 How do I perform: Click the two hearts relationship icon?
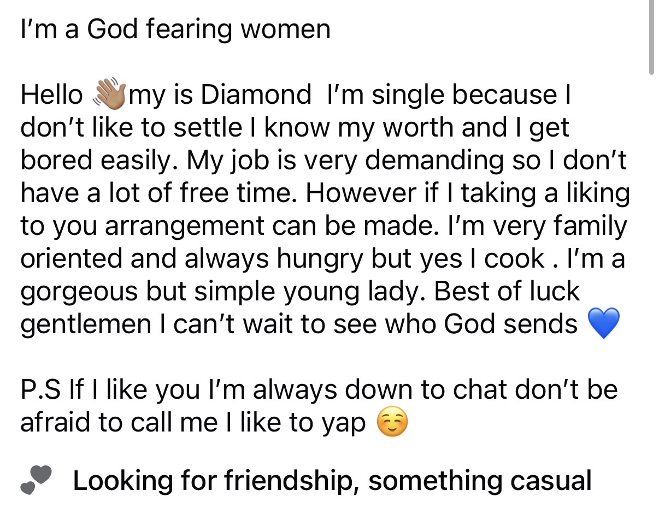tap(37, 480)
